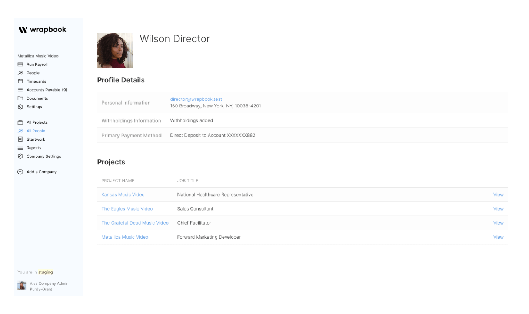This screenshot has height=314, width=529.
Task: Open the Startwork section
Action: click(36, 140)
